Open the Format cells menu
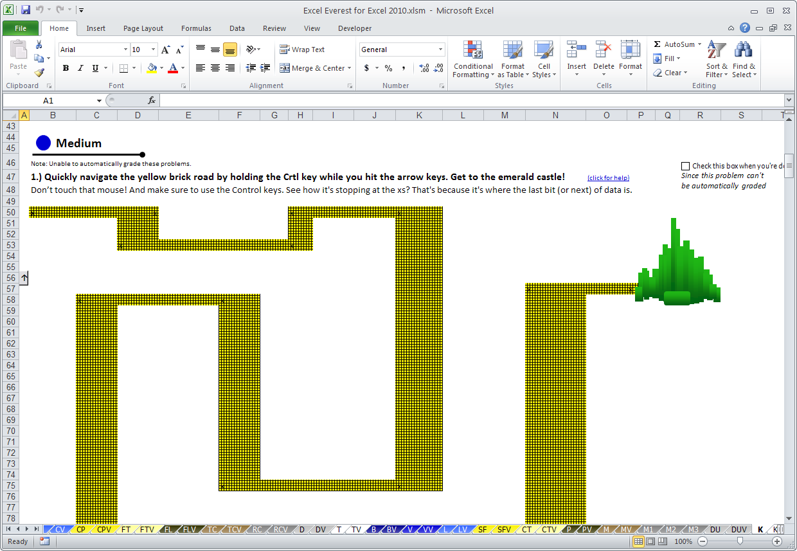797x551 pixels. pos(631,59)
